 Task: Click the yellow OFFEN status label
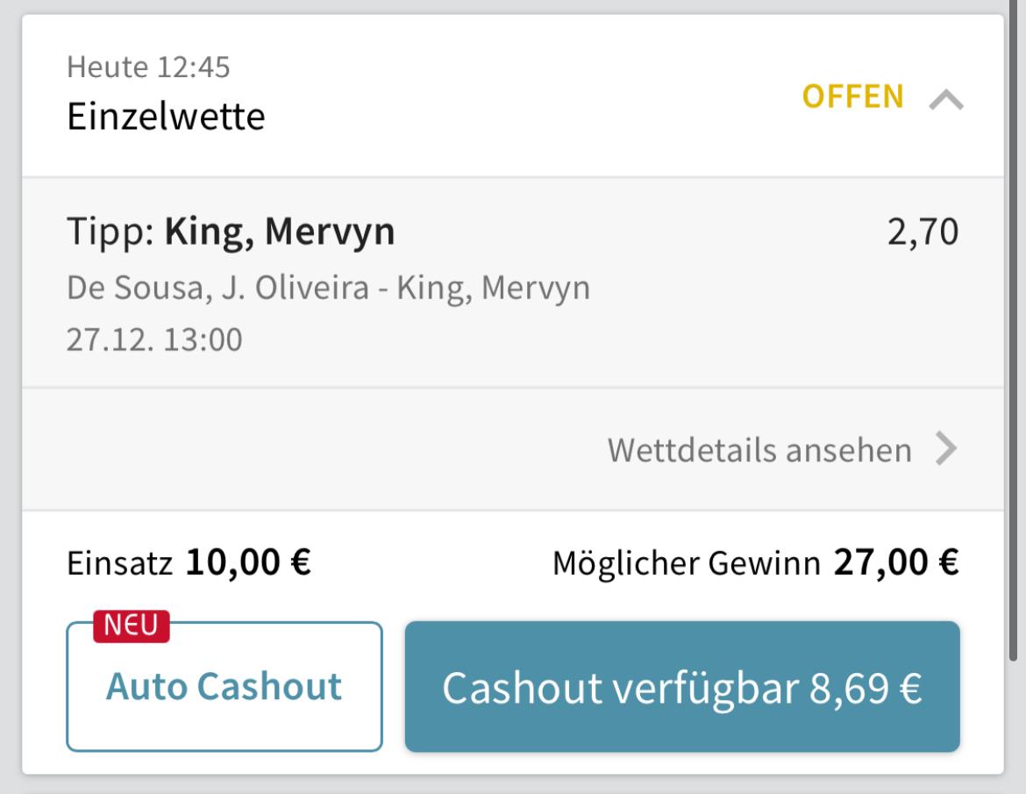[x=852, y=97]
